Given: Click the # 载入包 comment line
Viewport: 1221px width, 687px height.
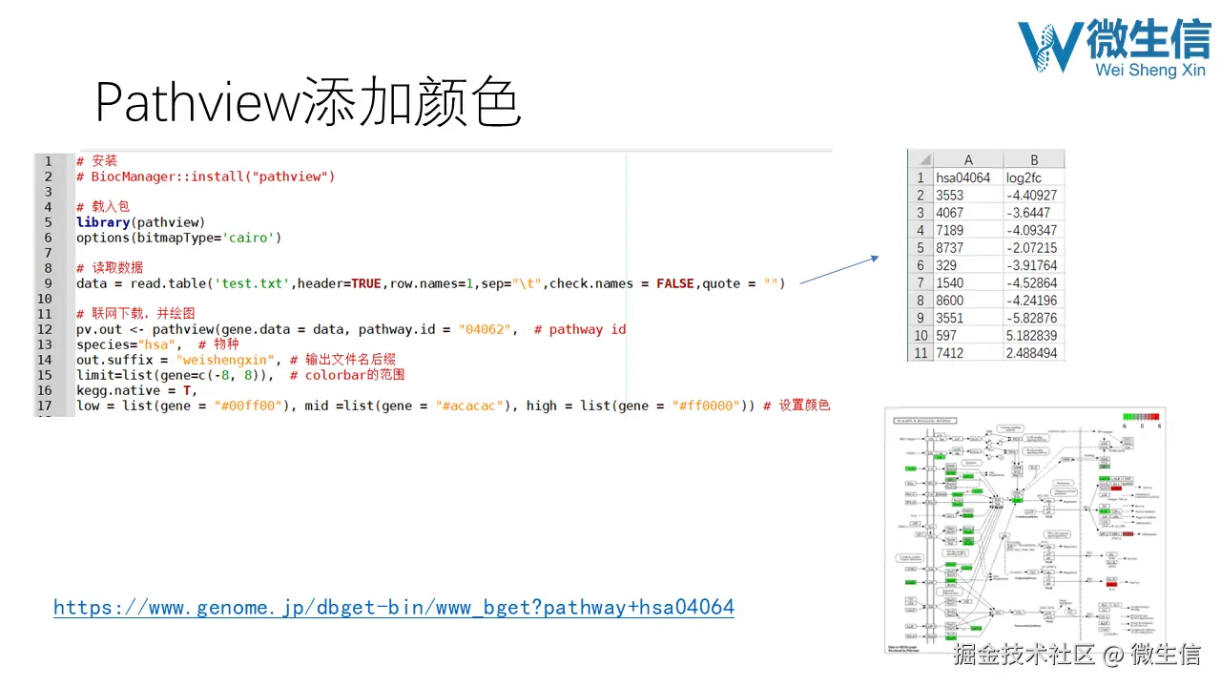Looking at the screenshot, I should click(x=102, y=207).
